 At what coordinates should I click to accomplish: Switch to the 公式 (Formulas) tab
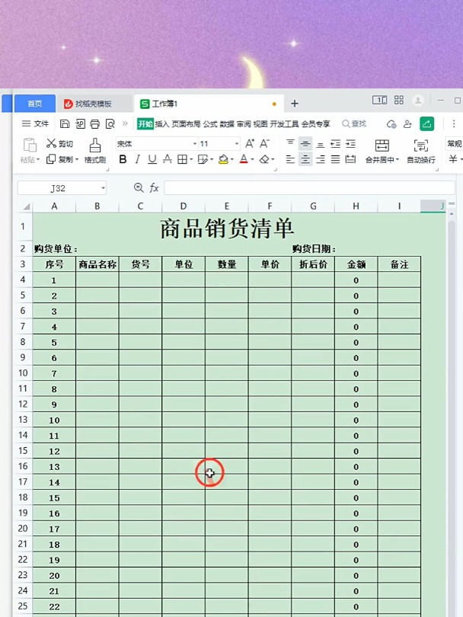click(210, 124)
